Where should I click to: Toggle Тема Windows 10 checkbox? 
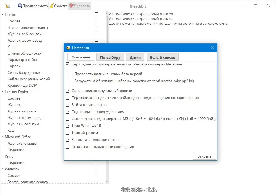pyautogui.click(x=68, y=126)
